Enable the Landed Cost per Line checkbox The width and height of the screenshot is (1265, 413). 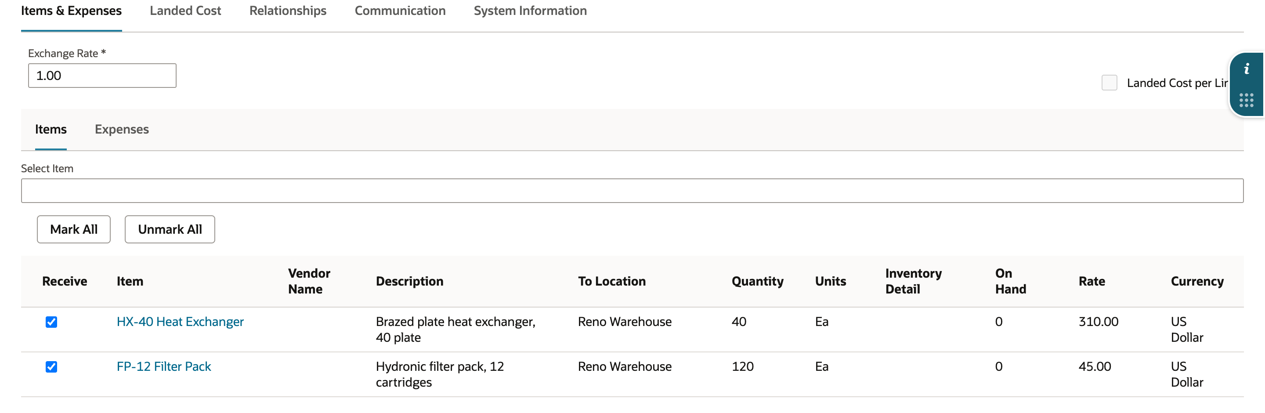[x=1110, y=83]
